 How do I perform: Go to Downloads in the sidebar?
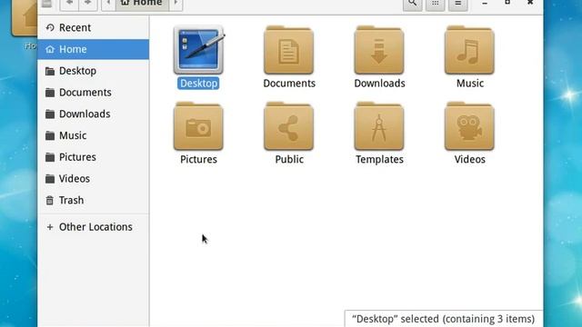tap(94, 114)
